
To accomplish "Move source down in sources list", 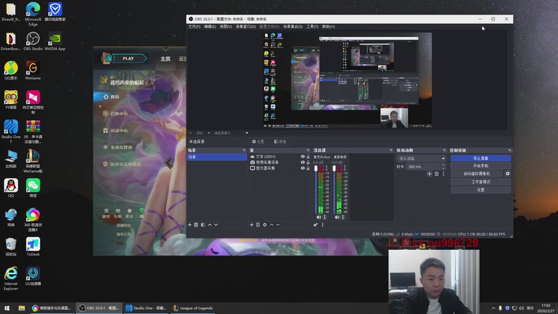I will click(x=278, y=225).
